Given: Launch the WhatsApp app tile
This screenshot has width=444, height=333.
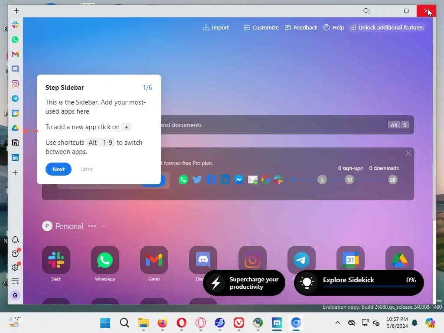Looking at the screenshot, I should tap(105, 260).
